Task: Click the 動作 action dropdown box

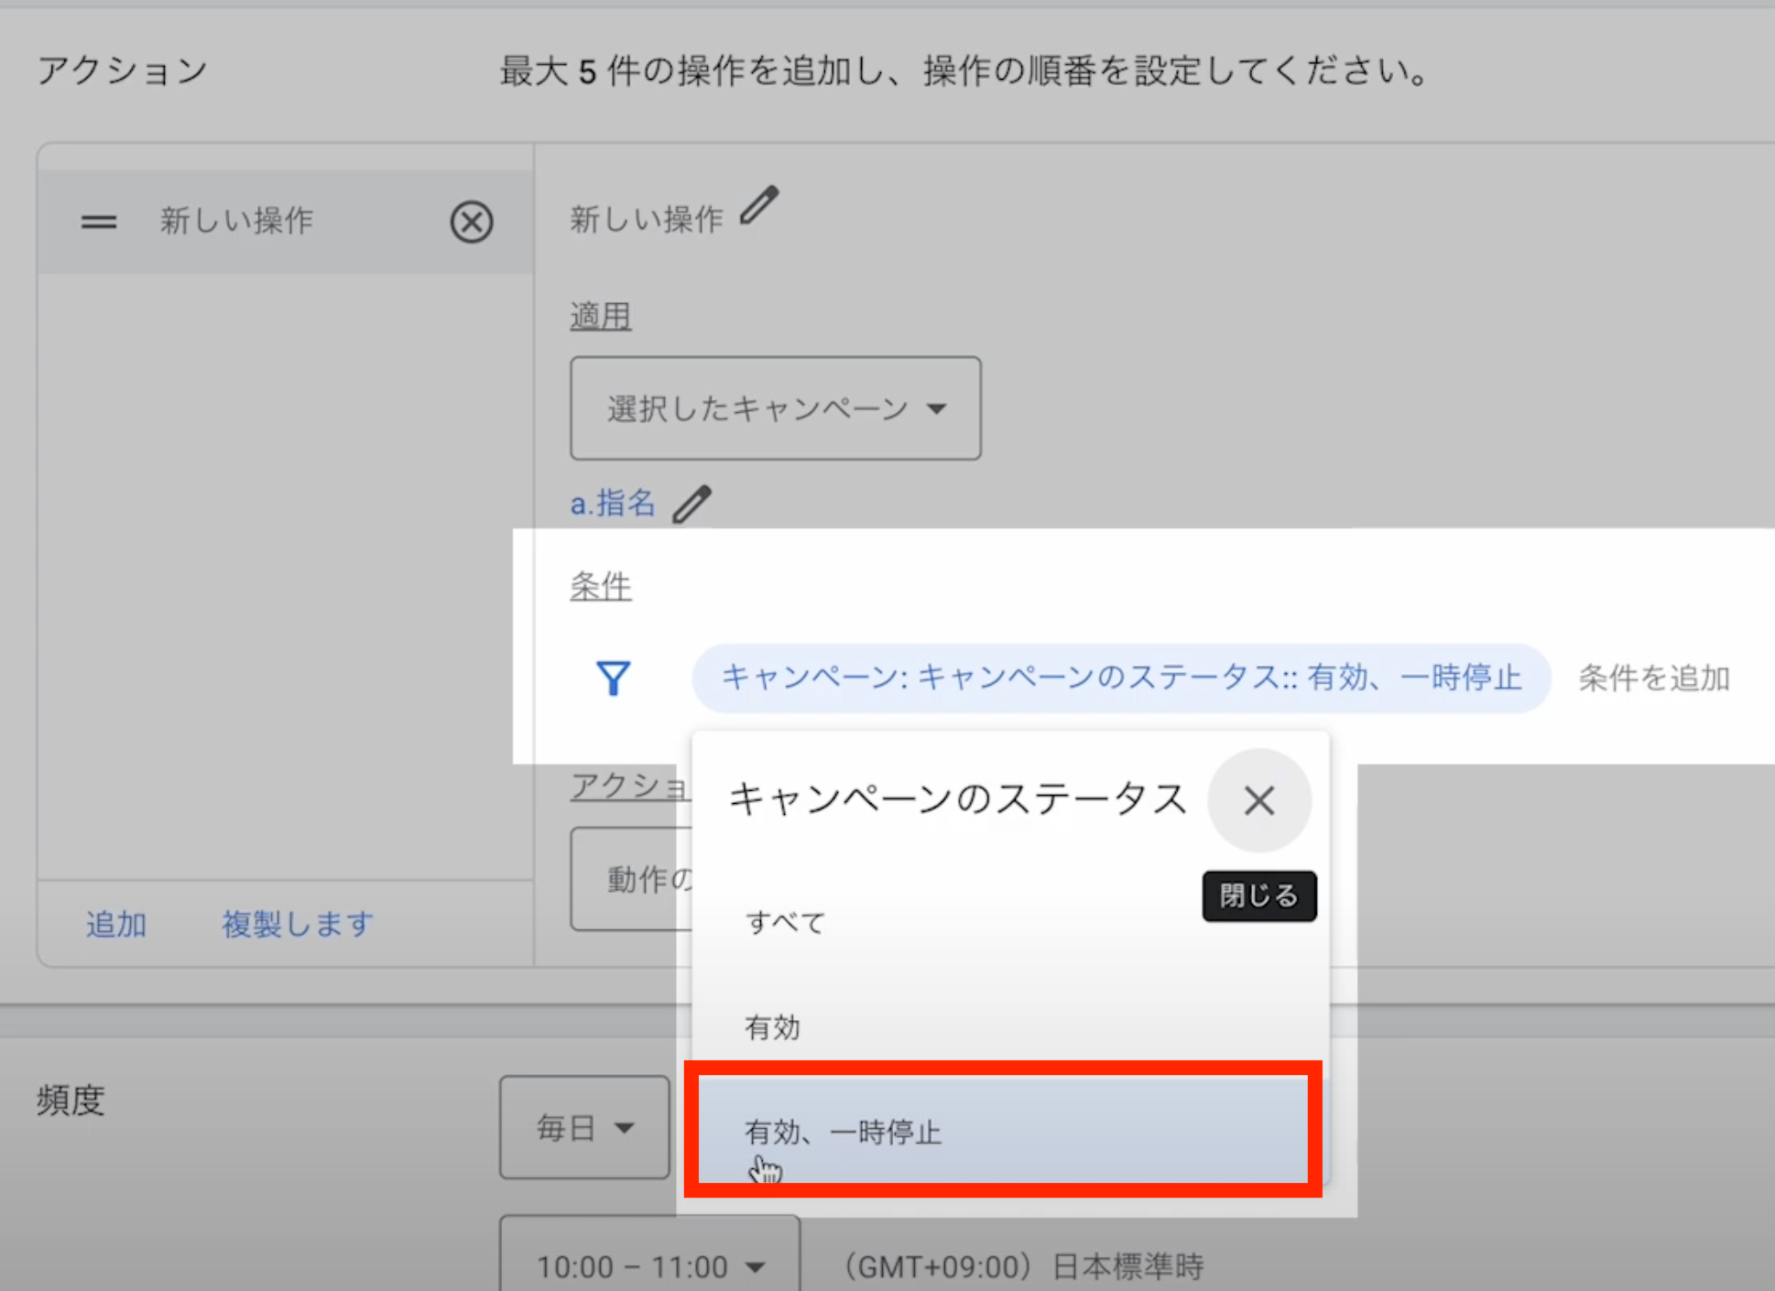Action: coord(632,879)
